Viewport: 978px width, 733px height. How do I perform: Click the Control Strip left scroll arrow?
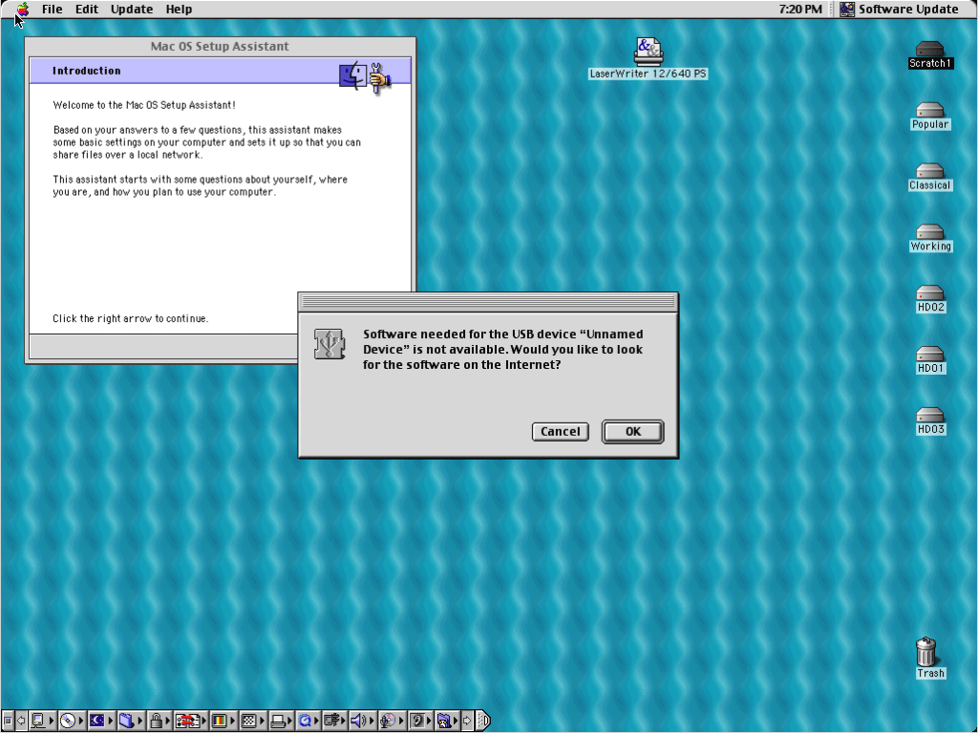point(20,722)
